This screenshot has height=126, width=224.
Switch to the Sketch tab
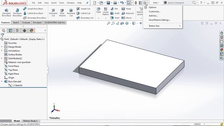pos(16,22)
